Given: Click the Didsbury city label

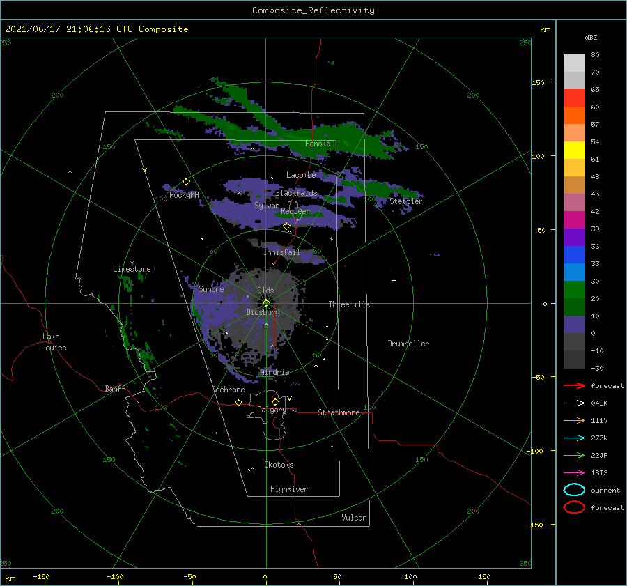Looking at the screenshot, I should (x=263, y=312).
